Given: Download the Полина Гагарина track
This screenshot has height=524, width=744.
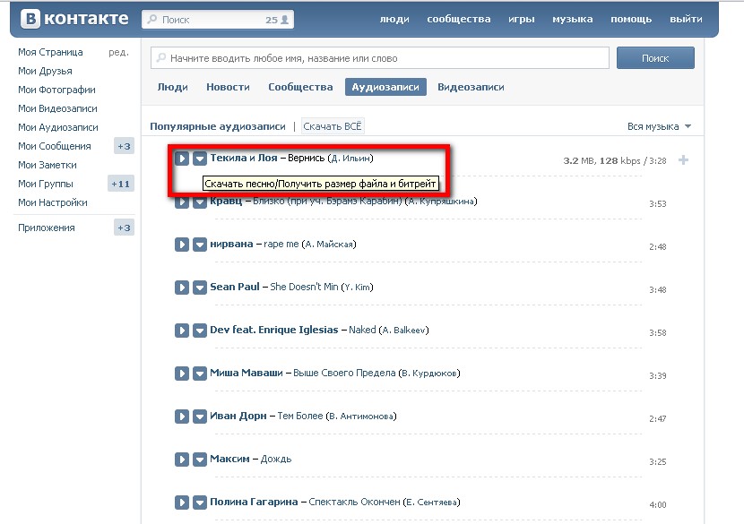Looking at the screenshot, I should tap(200, 503).
